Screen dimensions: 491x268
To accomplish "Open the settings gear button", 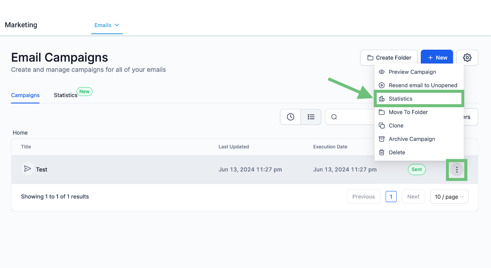I will tap(467, 58).
